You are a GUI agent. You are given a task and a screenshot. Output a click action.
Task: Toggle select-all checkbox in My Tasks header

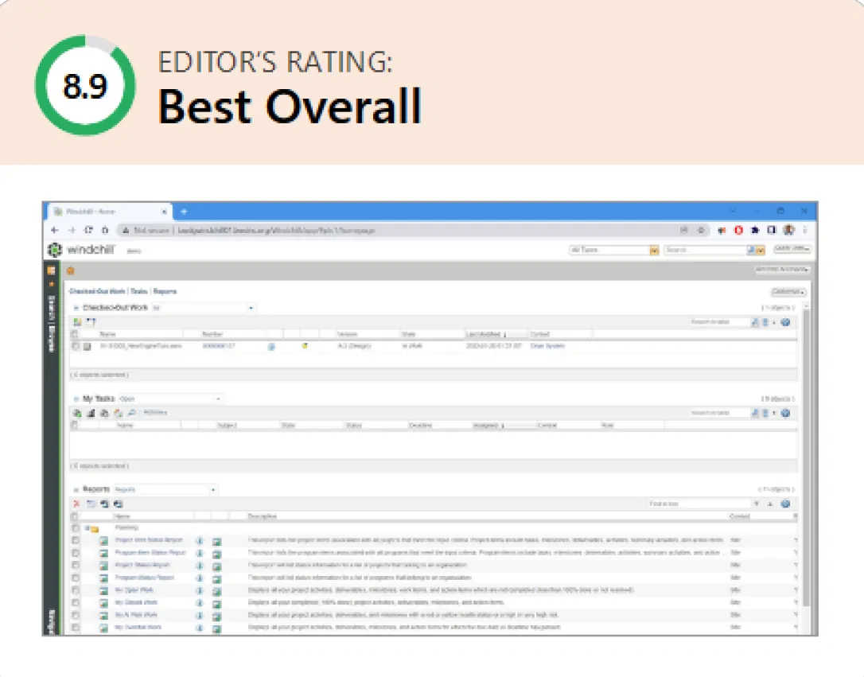(76, 426)
